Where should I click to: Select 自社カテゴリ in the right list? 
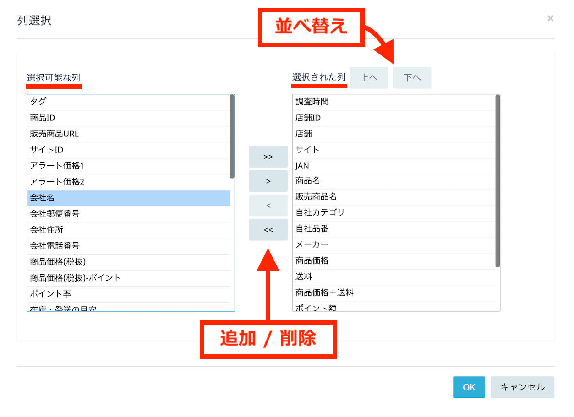pyautogui.click(x=394, y=212)
